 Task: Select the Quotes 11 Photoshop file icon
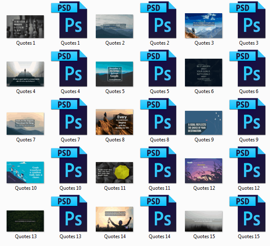click(x=159, y=165)
